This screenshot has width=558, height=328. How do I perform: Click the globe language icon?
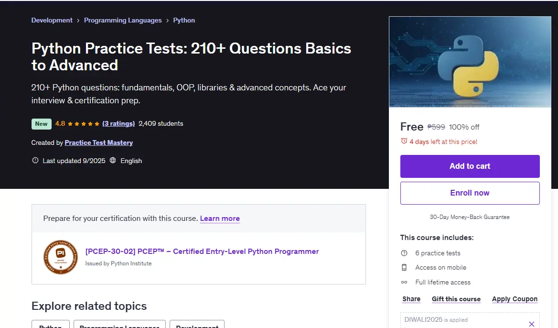(x=113, y=161)
